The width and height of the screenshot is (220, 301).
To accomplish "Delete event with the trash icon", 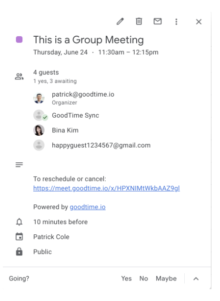I will click(x=139, y=21).
